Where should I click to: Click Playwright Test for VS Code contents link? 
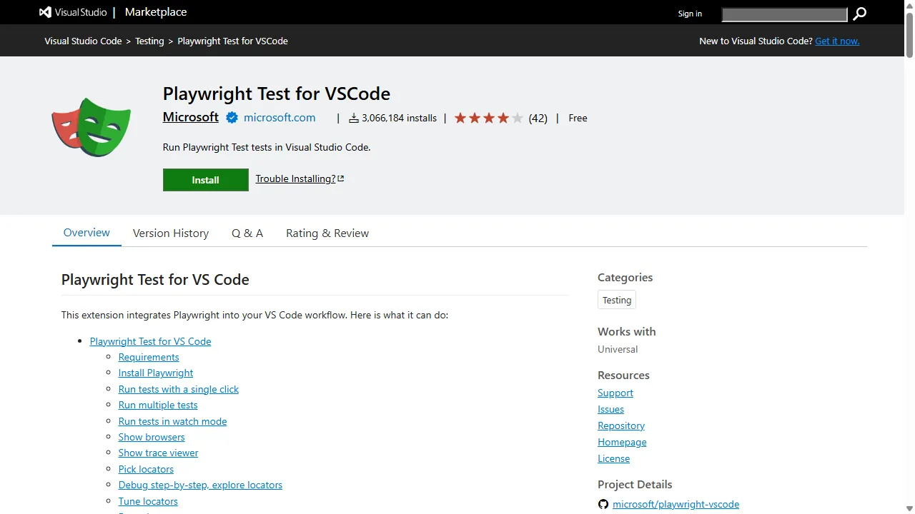tap(151, 341)
